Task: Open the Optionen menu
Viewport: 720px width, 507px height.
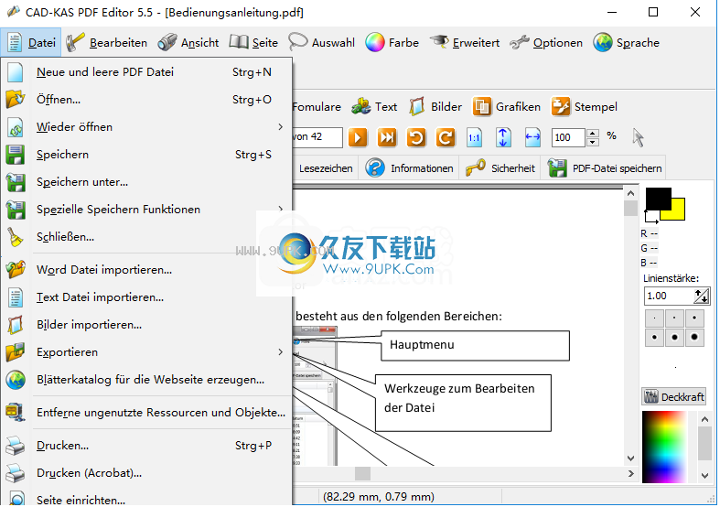Action: [x=546, y=43]
